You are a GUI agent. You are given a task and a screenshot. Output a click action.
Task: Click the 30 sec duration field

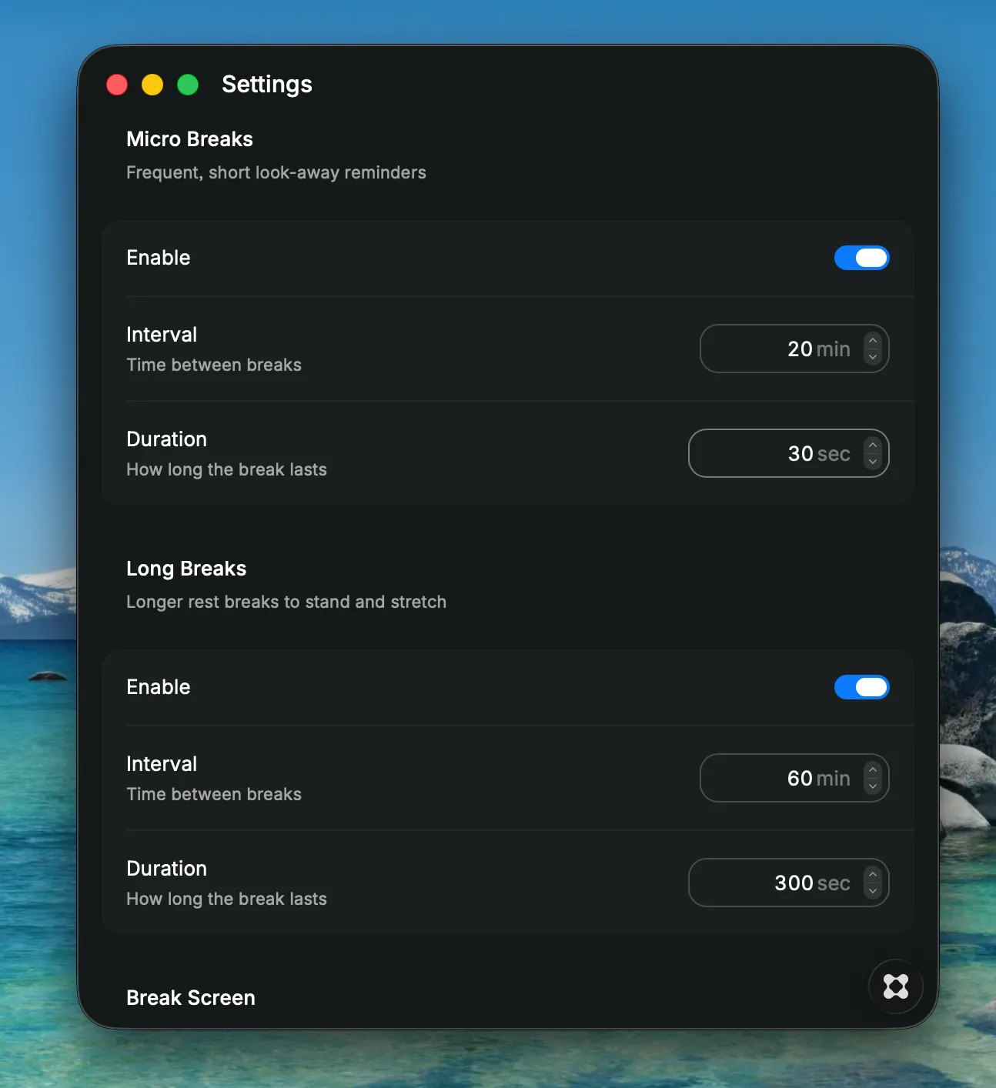point(789,453)
